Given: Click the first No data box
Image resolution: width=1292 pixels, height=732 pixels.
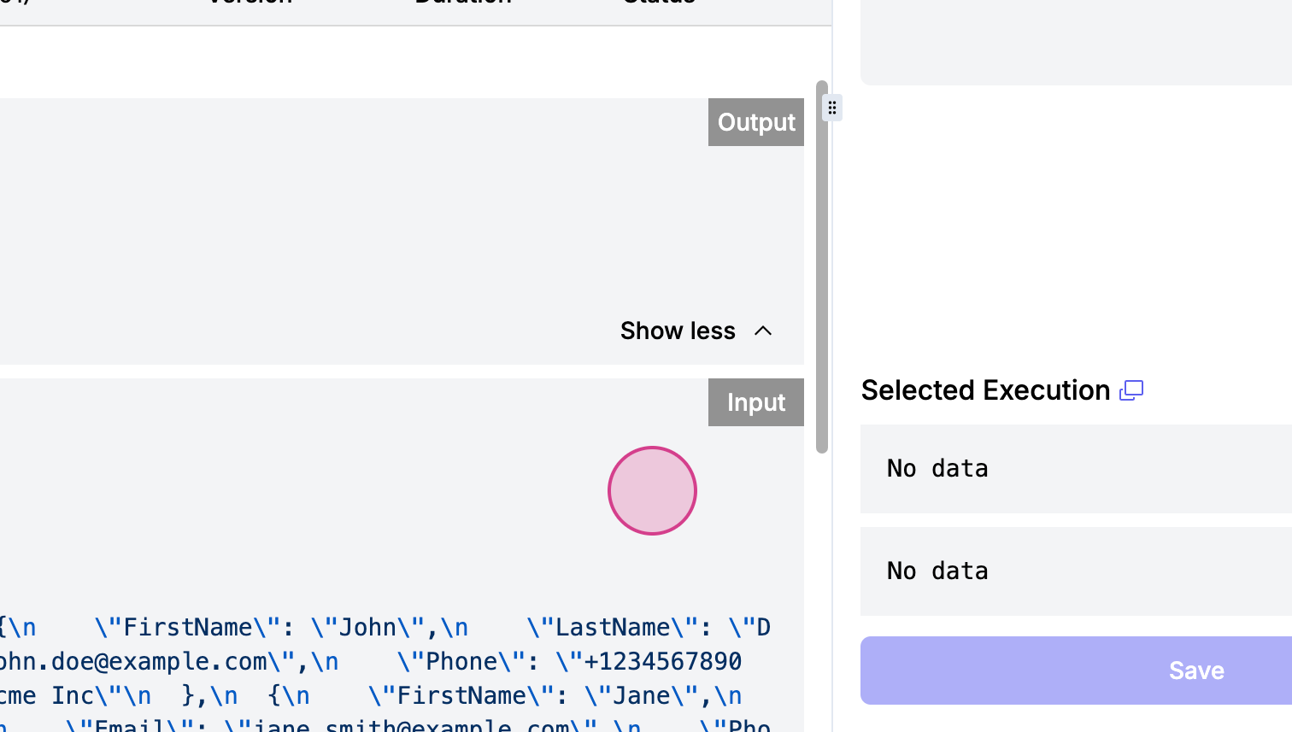Looking at the screenshot, I should (1076, 469).
